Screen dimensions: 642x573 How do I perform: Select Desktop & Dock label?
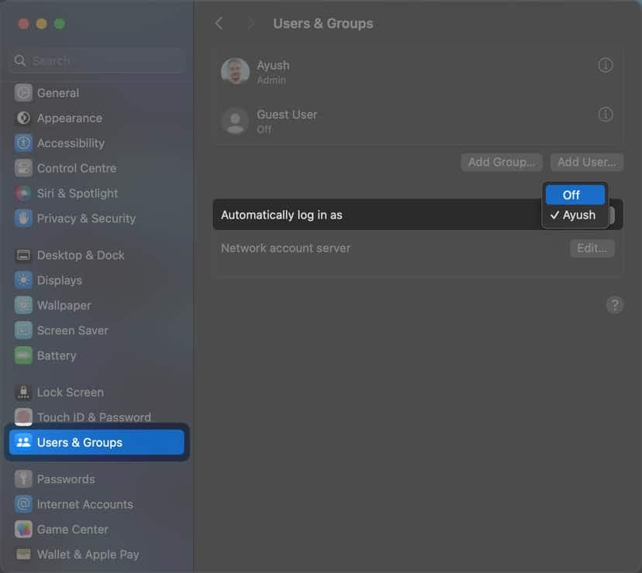[81, 256]
